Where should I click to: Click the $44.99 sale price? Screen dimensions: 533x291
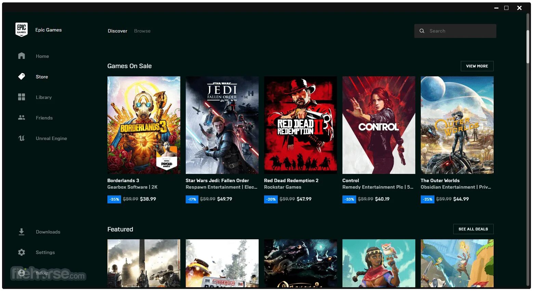(461, 199)
